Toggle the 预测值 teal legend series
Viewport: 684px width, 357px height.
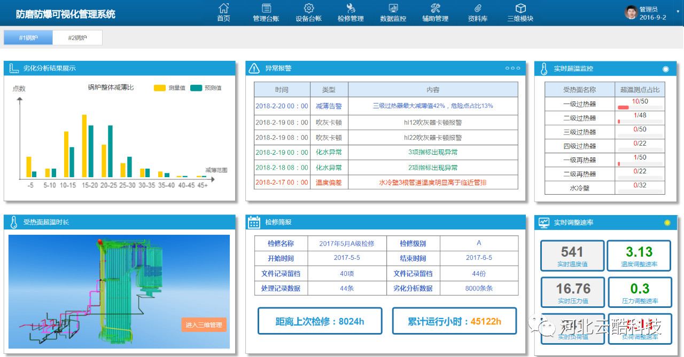tap(196, 88)
